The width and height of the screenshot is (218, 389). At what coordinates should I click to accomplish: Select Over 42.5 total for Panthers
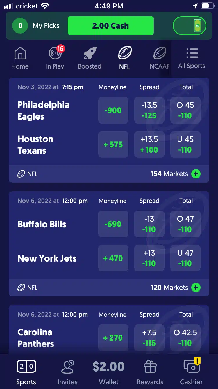coord(185,338)
